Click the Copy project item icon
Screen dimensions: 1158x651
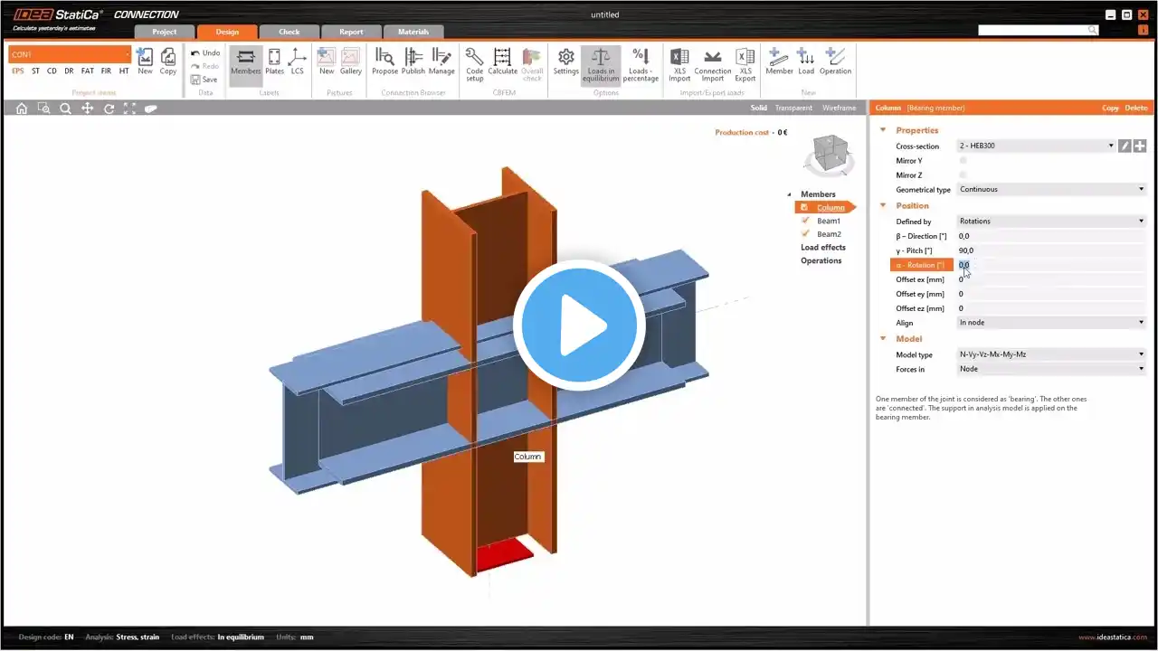(x=168, y=61)
